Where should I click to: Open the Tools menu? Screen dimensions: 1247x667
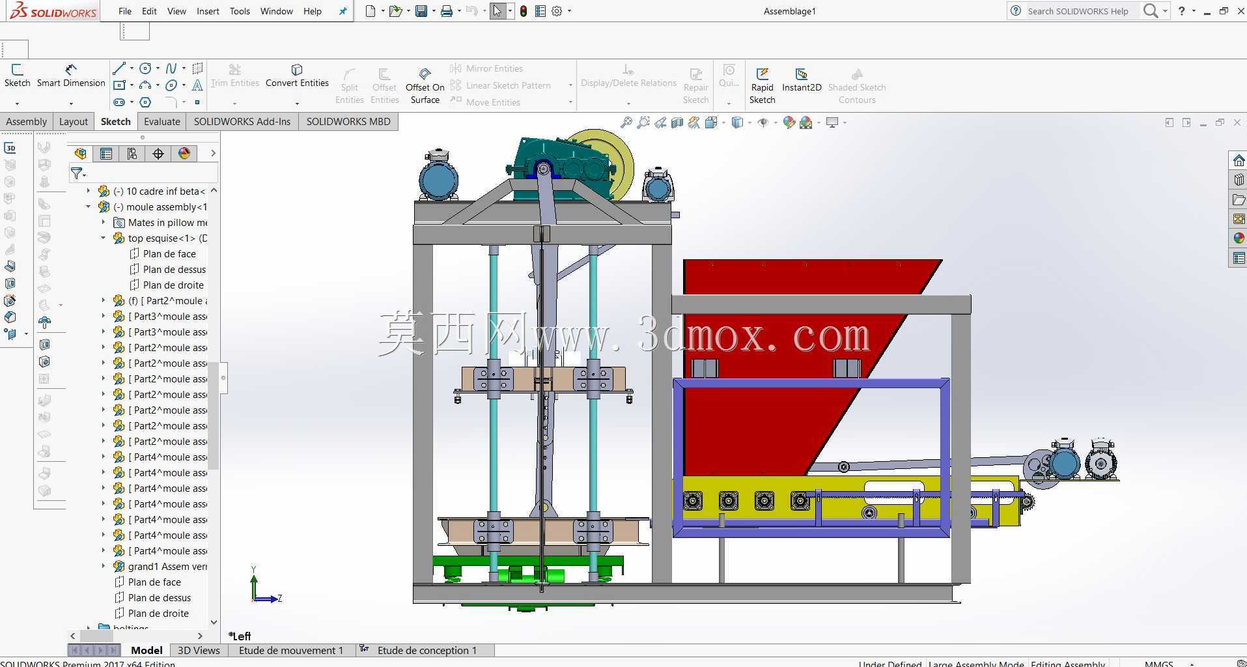[x=240, y=11]
